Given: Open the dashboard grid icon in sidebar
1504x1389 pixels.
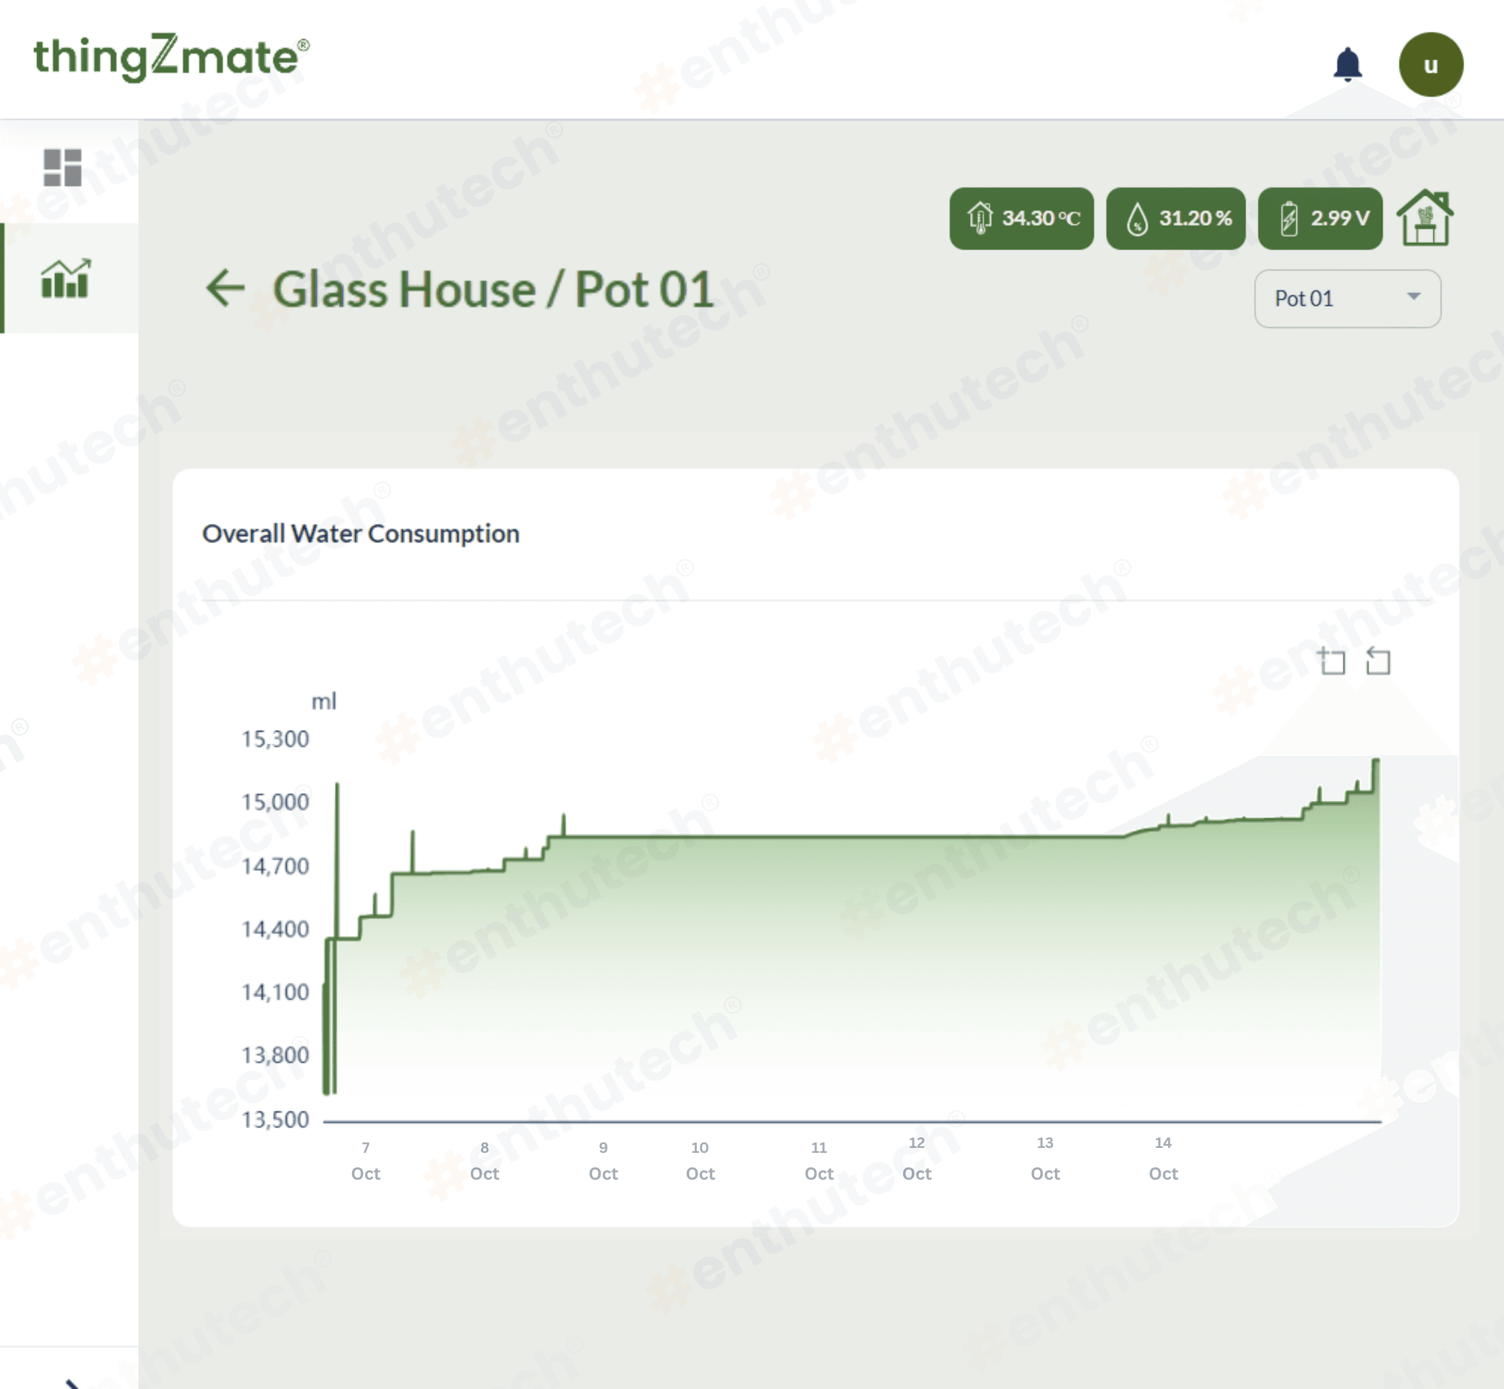Looking at the screenshot, I should tap(62, 168).
